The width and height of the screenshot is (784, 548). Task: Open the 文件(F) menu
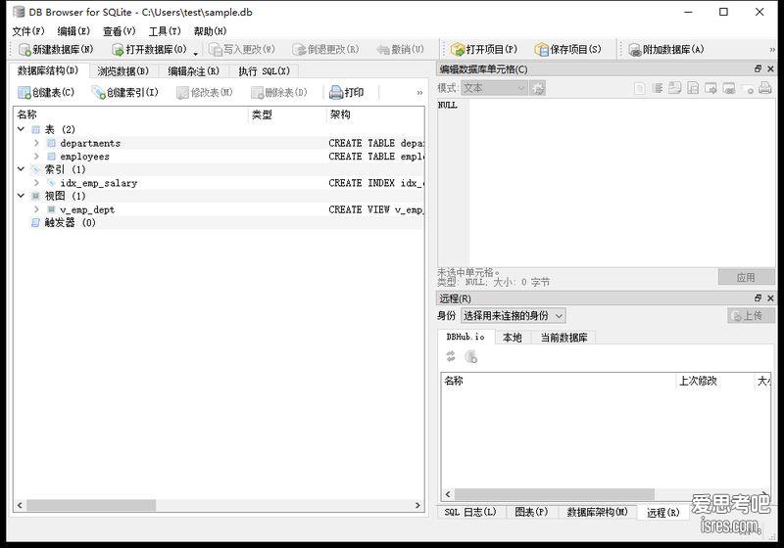28,31
